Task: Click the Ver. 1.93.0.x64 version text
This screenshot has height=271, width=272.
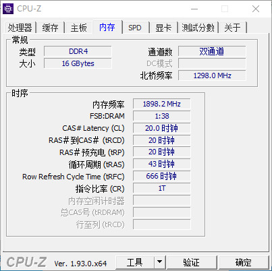Action: click(80, 264)
